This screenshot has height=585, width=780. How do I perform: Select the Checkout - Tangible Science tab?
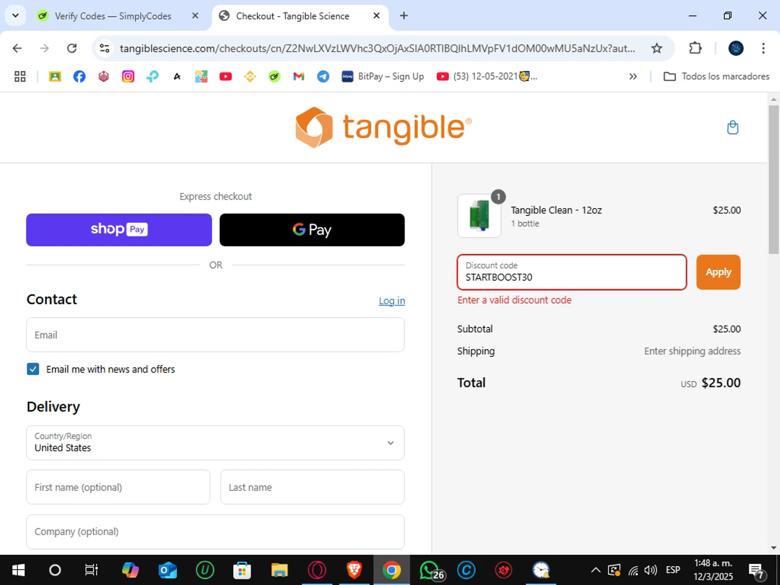(293, 16)
